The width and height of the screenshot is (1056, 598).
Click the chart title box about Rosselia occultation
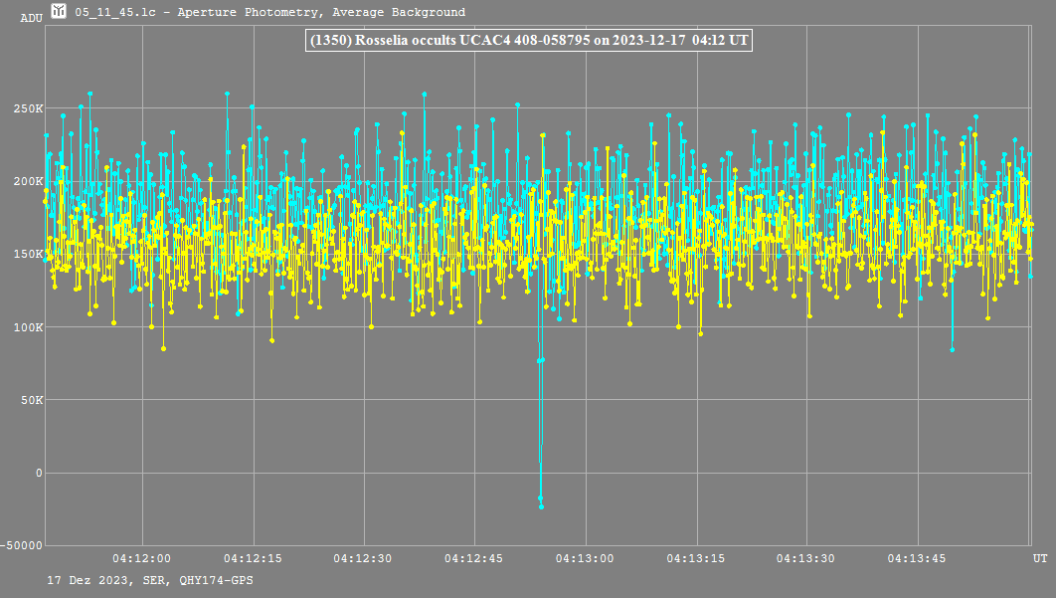coord(528,41)
